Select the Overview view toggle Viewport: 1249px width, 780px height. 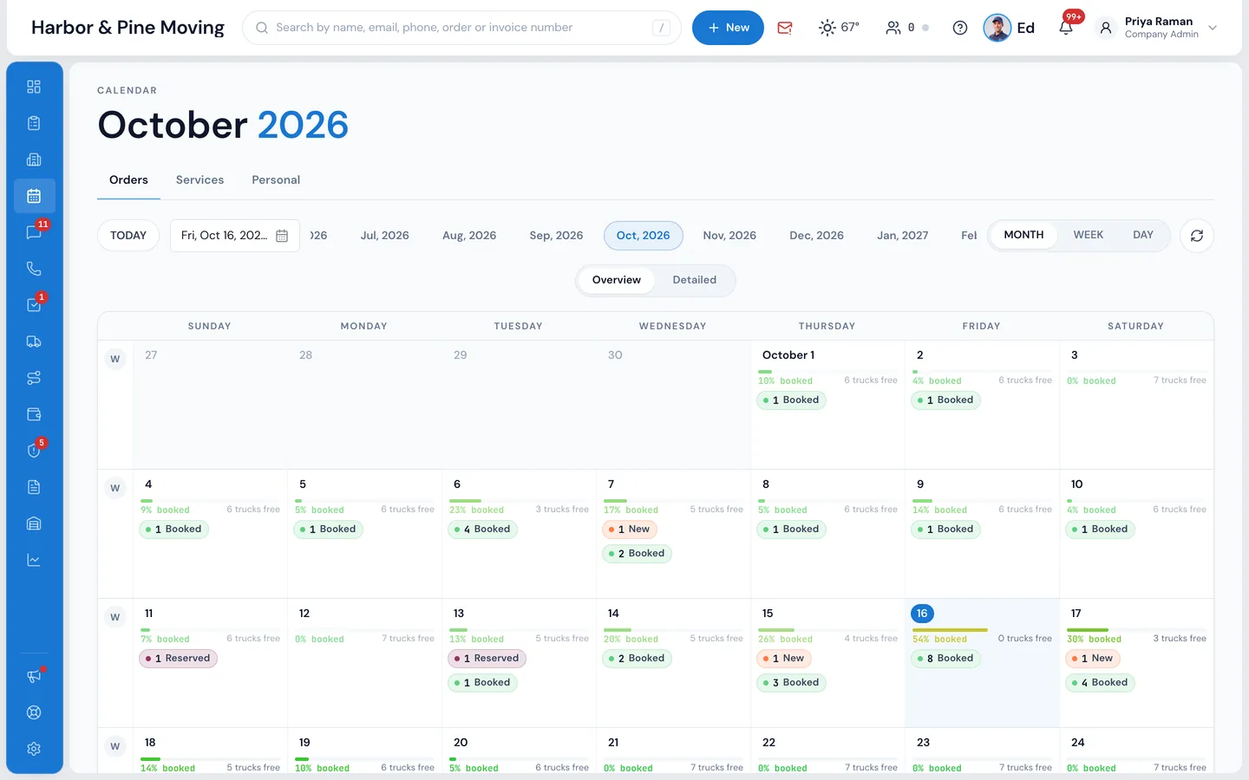617,280
